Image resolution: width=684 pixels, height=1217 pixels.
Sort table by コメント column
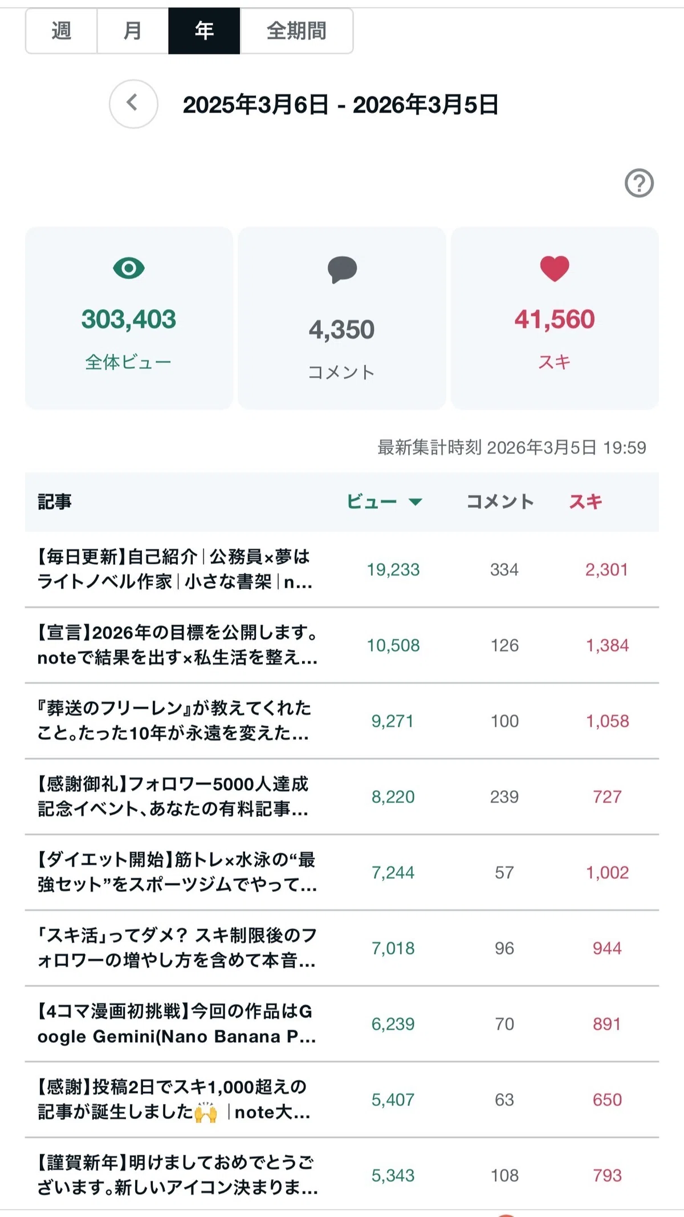tap(500, 502)
